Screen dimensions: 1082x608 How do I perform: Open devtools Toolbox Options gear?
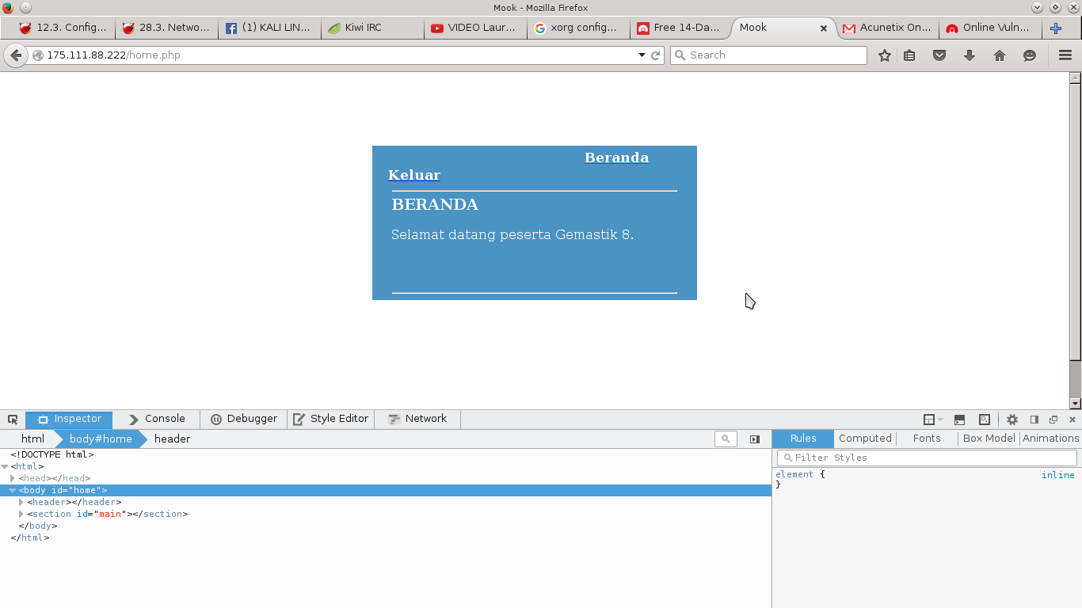(1012, 420)
